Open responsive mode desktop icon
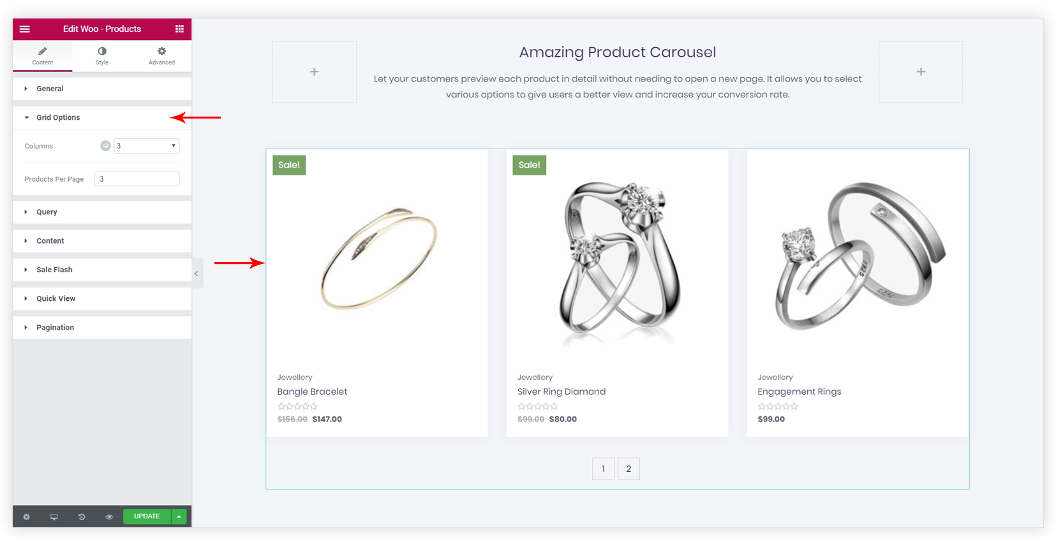 (x=54, y=517)
